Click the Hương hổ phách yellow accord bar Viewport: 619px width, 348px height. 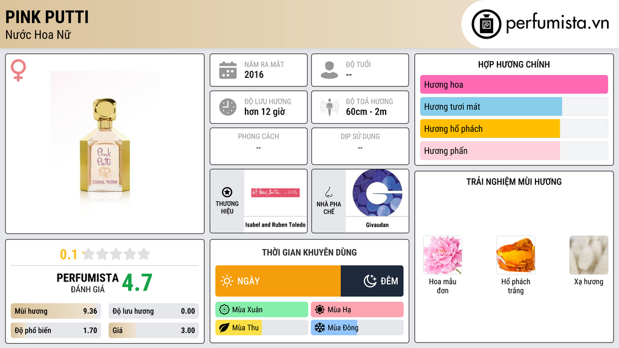(x=514, y=129)
